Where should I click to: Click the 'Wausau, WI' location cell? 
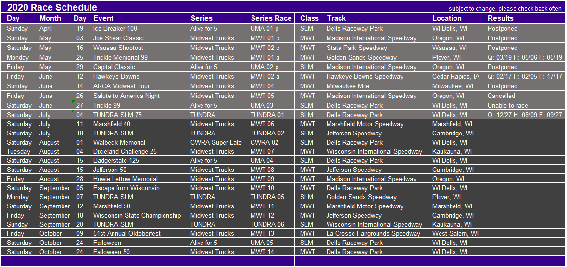(454, 48)
